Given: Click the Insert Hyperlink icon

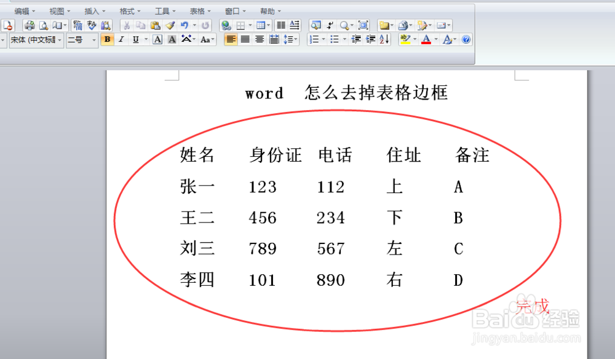Looking at the screenshot, I should click(225, 25).
